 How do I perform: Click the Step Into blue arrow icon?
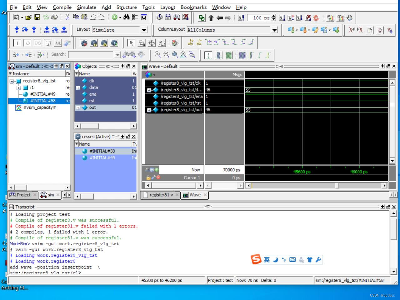17,30
